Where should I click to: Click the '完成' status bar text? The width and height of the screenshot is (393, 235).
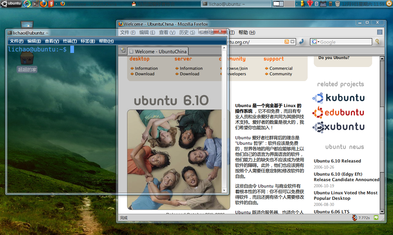pyautogui.click(x=124, y=218)
